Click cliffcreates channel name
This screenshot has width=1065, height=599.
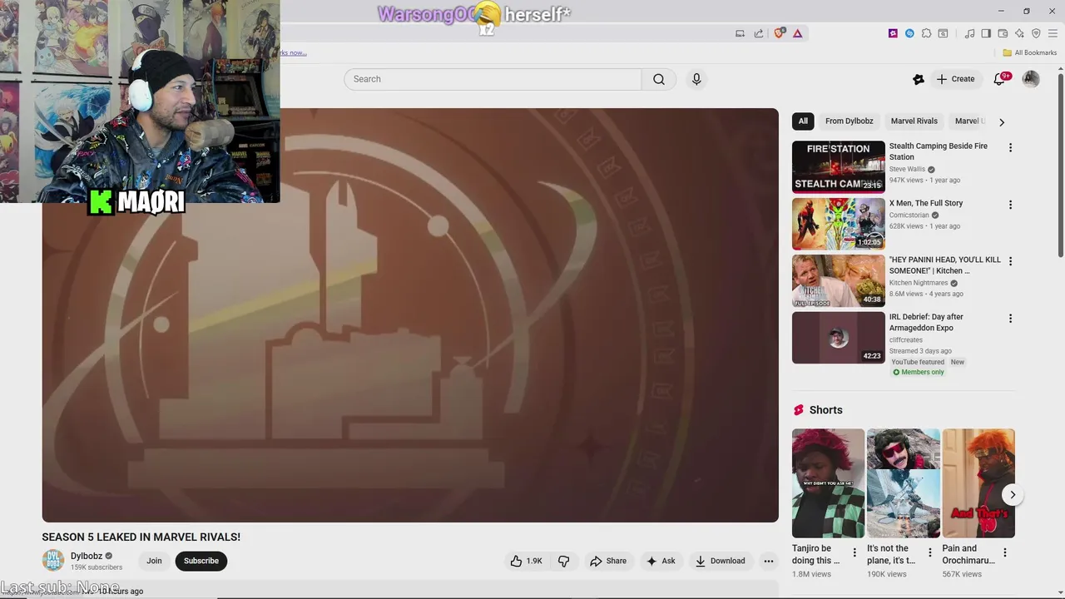(x=906, y=339)
